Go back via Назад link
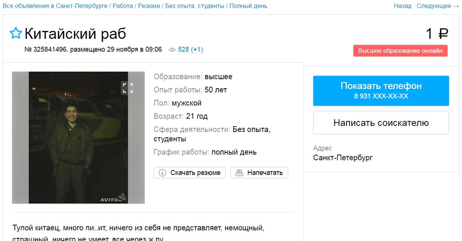The height and width of the screenshot is (241, 462). coord(403,6)
